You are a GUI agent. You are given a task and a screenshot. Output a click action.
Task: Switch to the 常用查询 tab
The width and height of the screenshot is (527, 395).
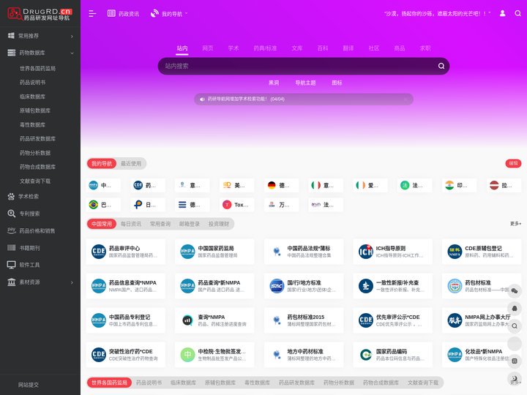pos(160,224)
